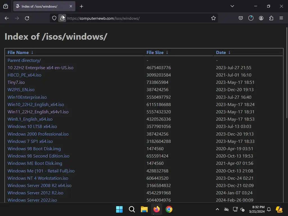This screenshot has height=216, width=288.
Task: Click sort arrow next to File Name
Action: pos(32,53)
